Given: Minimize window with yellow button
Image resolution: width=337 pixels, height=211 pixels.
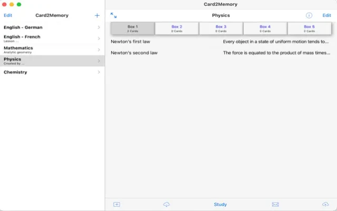Looking at the screenshot, I should click(12, 4).
